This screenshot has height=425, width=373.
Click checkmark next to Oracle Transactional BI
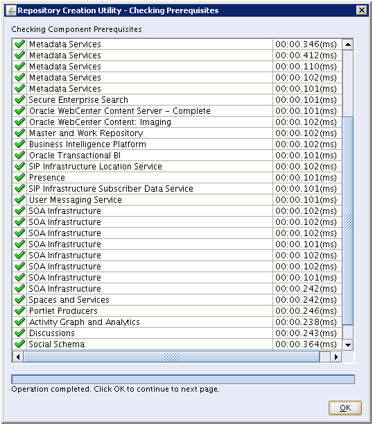point(20,156)
